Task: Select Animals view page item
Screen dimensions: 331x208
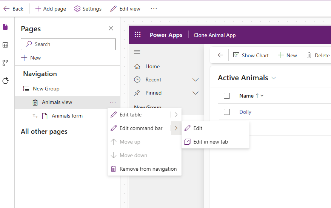Action: tap(67, 102)
